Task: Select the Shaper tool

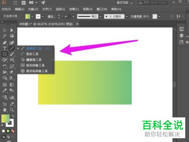Action: point(5,60)
